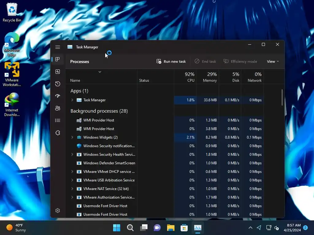
Task: Click Windows Security notification shield icon
Action: tap(79, 146)
